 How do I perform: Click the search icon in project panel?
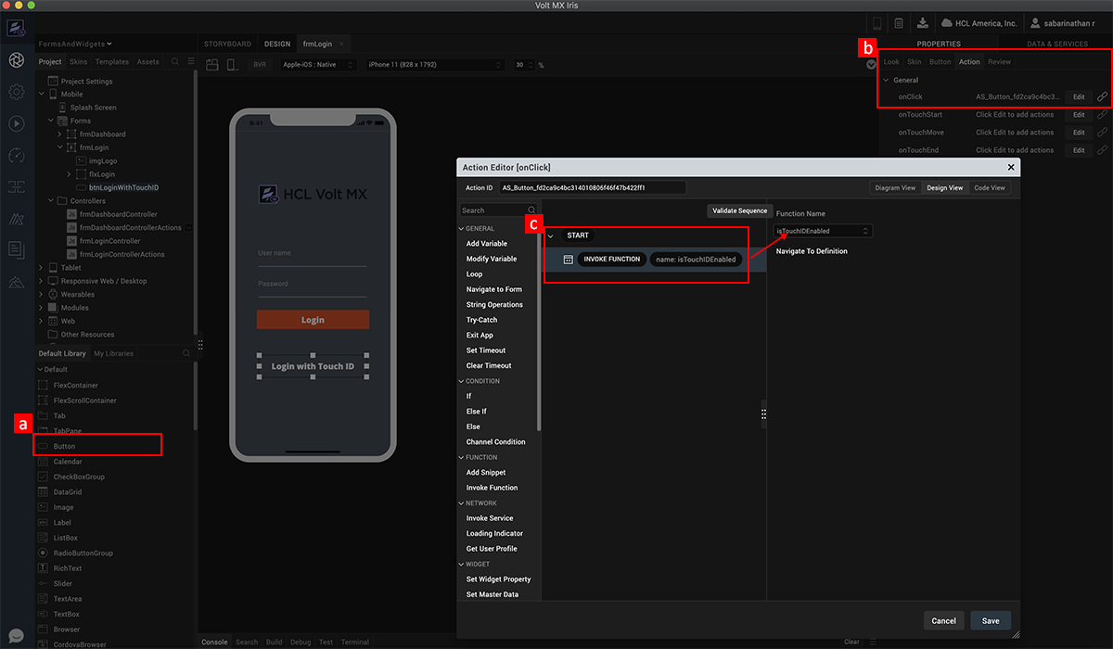pos(174,62)
